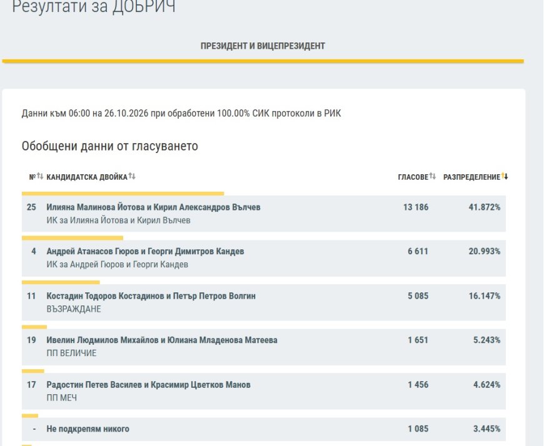This screenshot has width=544, height=446.
Task: Open the ПРЕЗИДЕНТ И ВИЦЕПРЕЗИДЕНТ tab
Action: [x=263, y=46]
